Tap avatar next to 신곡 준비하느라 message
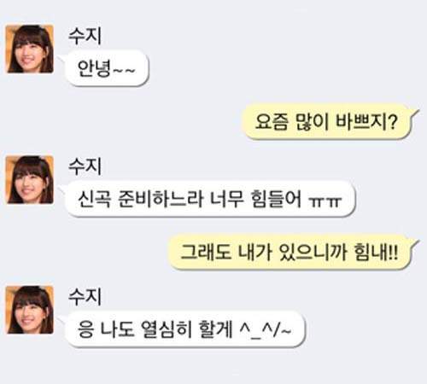The height and width of the screenshot is (384, 427). [30, 180]
